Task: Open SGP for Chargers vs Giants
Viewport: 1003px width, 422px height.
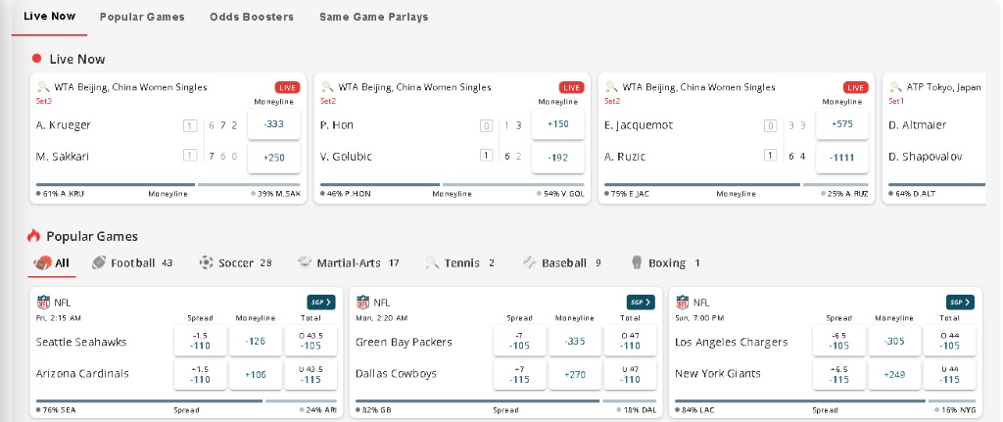Action: pyautogui.click(x=960, y=303)
